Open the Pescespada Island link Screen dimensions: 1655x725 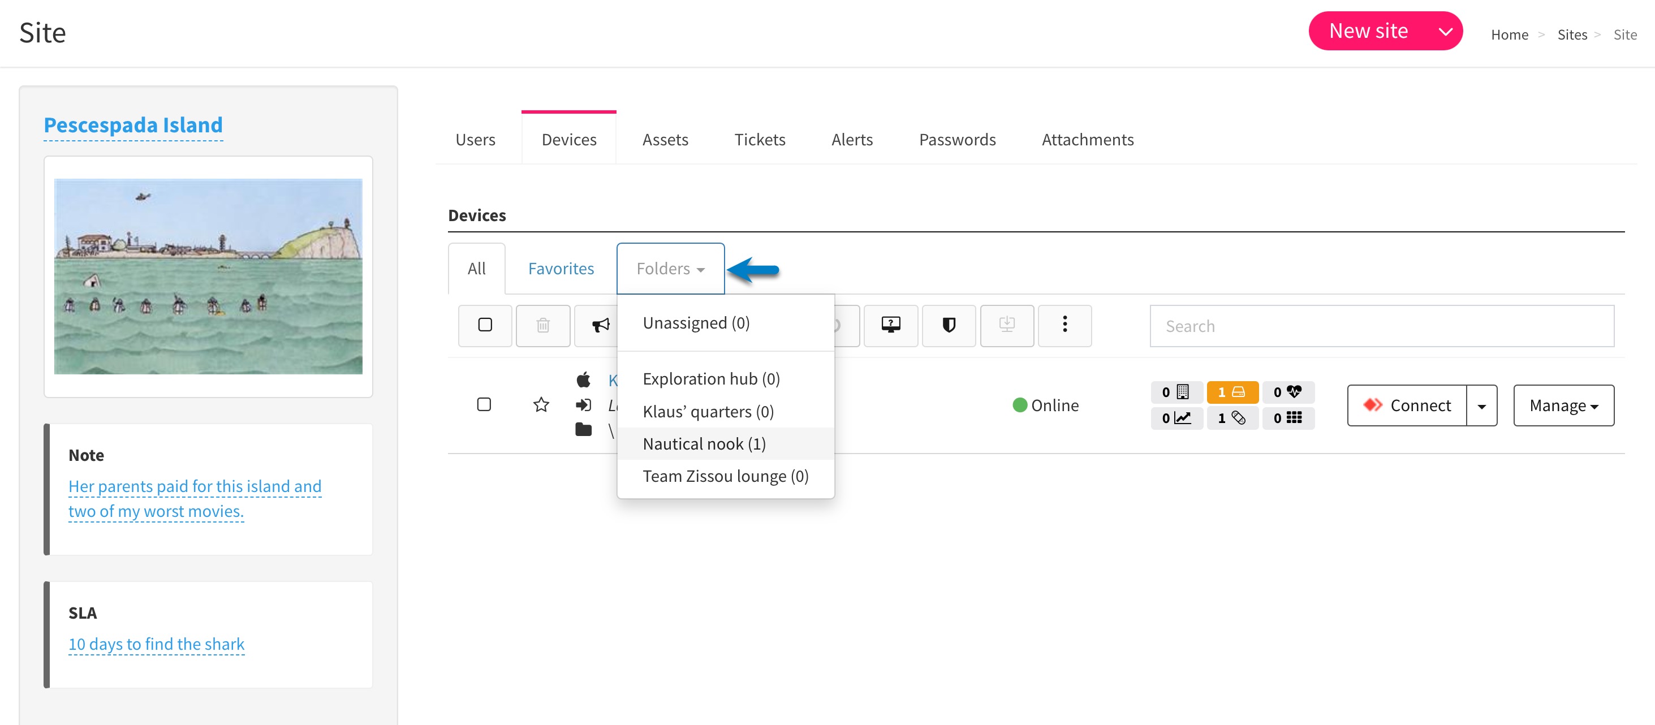pos(133,124)
